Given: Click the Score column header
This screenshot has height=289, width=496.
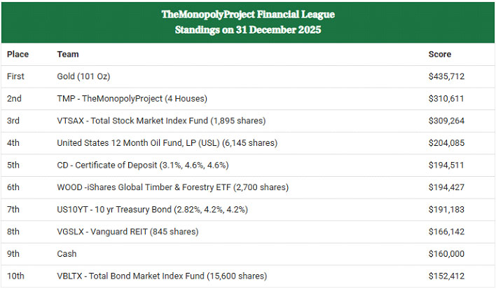Looking at the screenshot, I should [x=439, y=54].
